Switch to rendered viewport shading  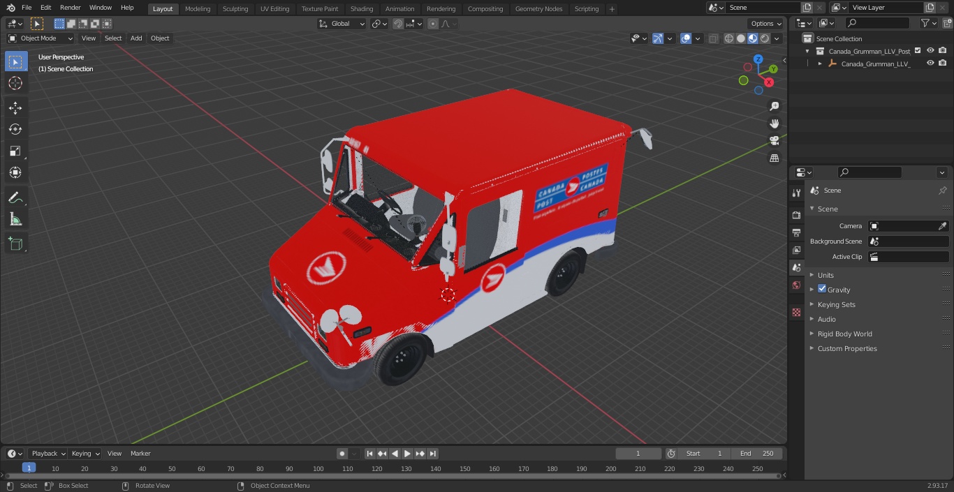[x=765, y=38]
